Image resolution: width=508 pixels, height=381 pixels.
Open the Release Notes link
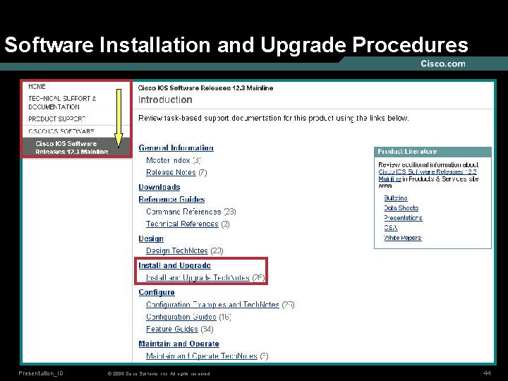coord(171,172)
